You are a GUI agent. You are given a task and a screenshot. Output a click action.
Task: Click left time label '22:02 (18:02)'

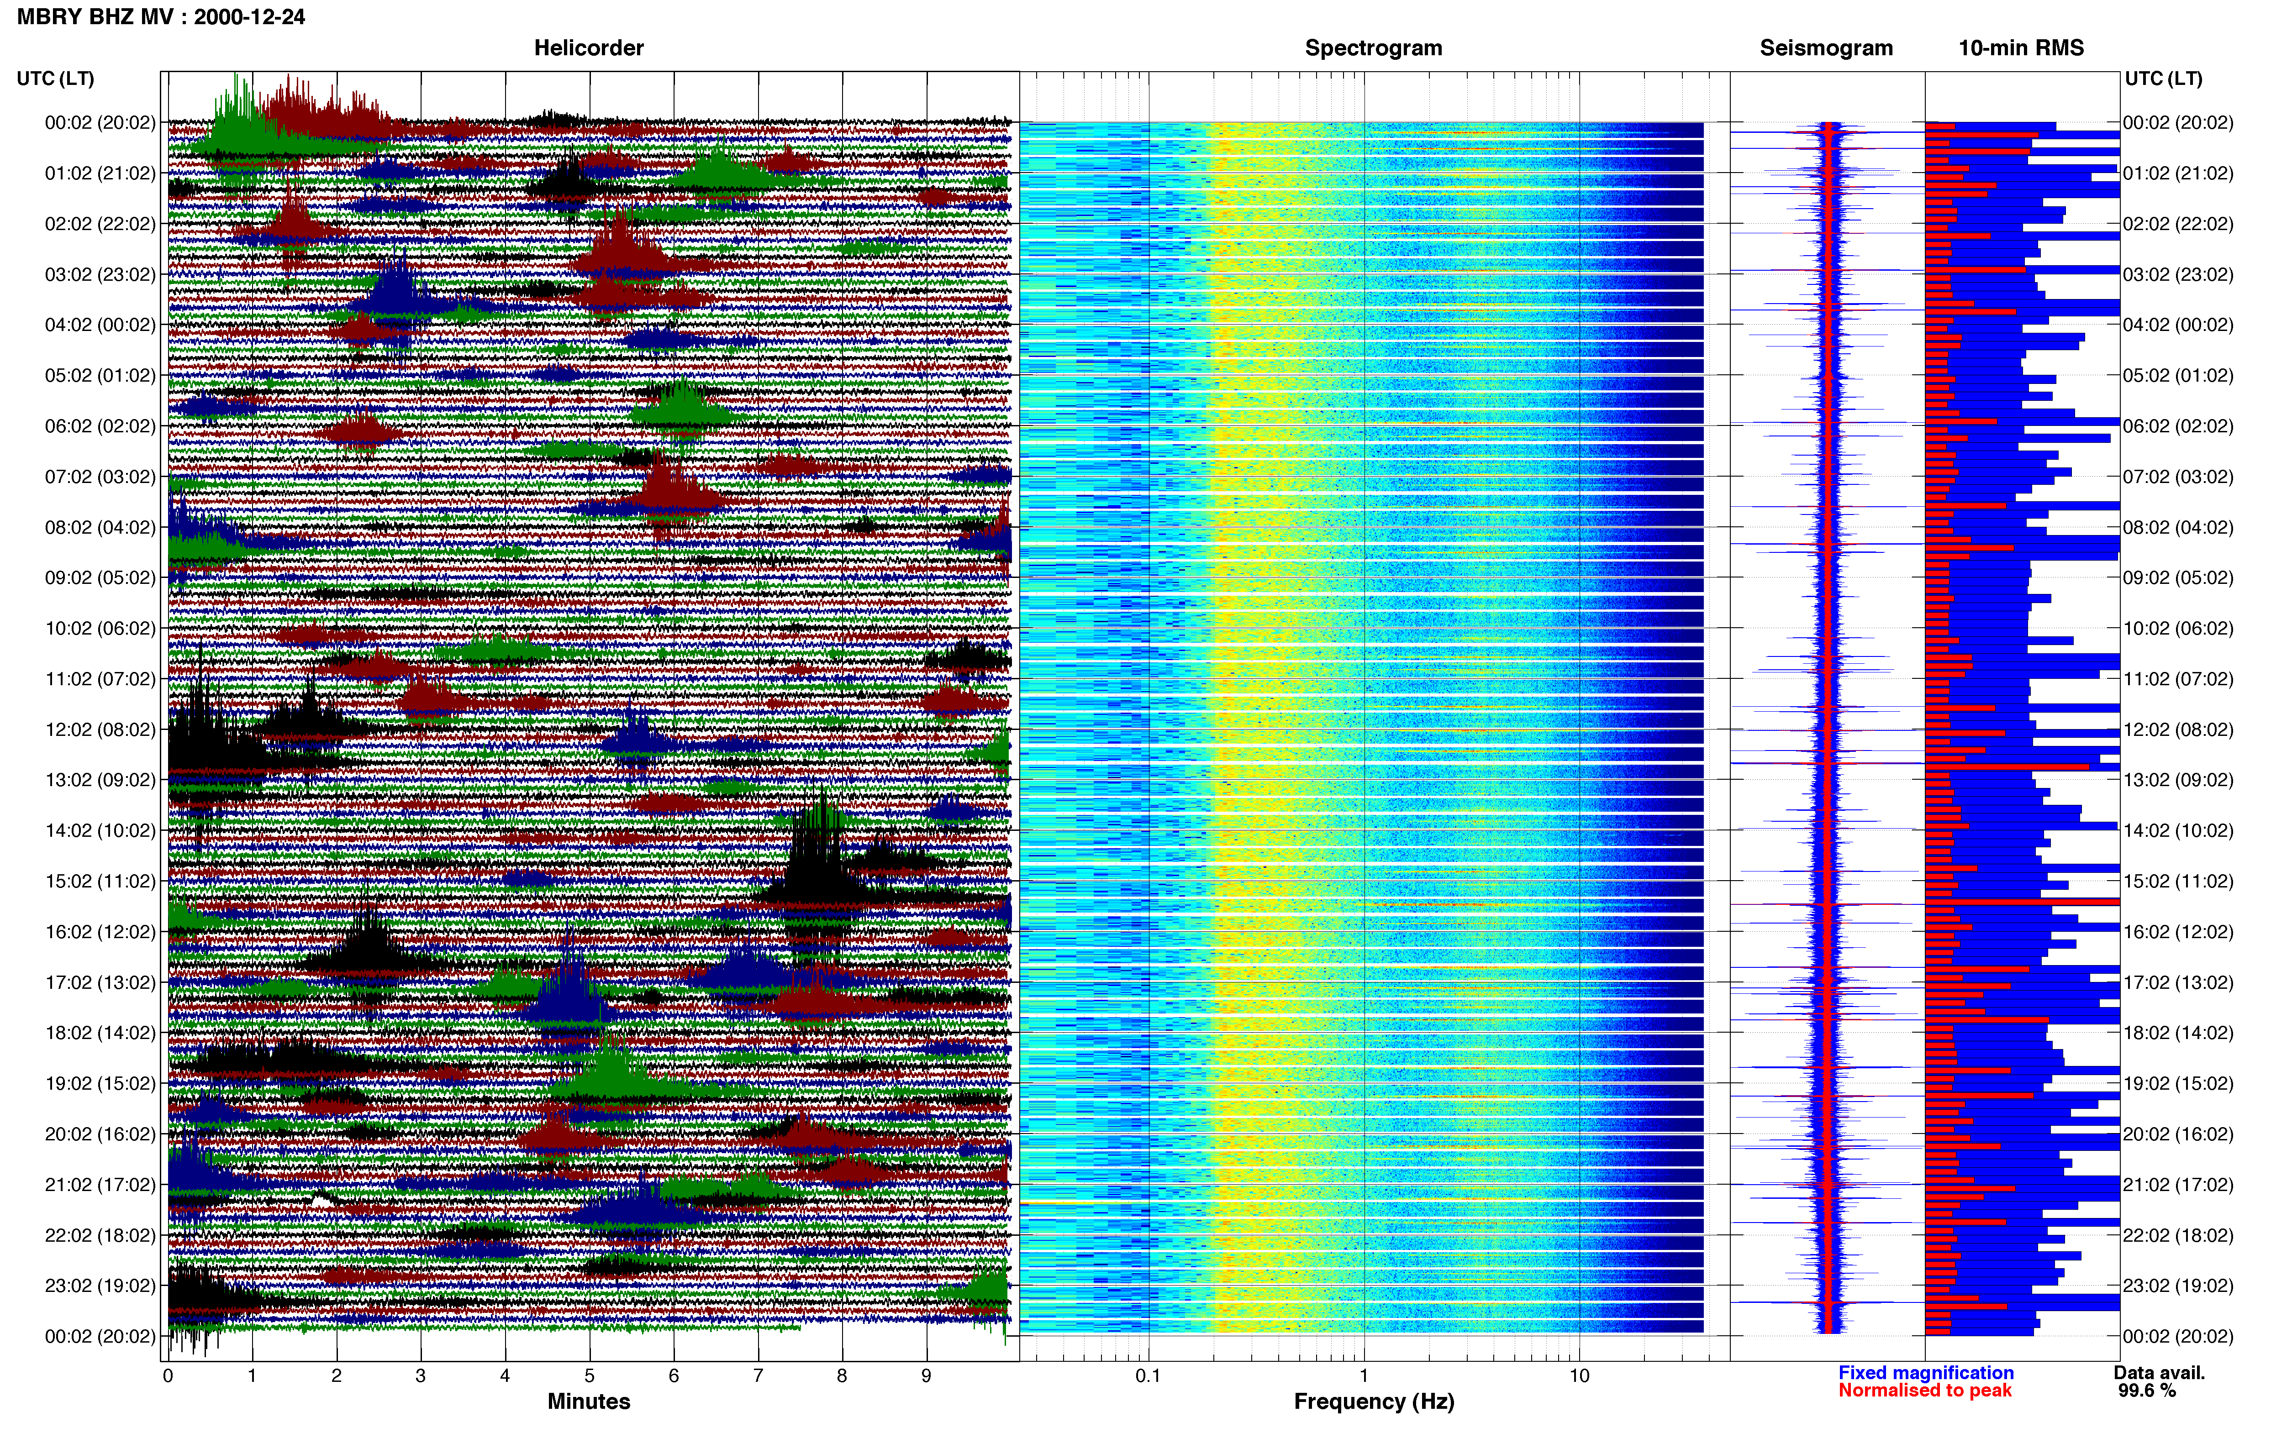pos(100,1236)
